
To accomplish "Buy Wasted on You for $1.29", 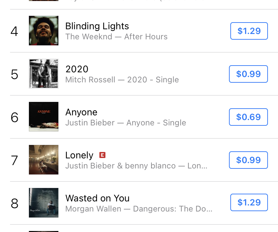I will [249, 202].
